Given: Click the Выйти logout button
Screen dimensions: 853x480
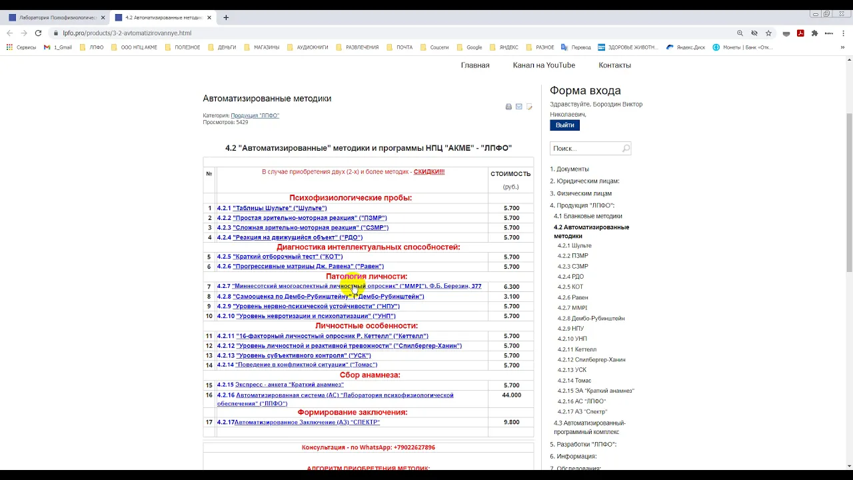Looking at the screenshot, I should pyautogui.click(x=564, y=125).
